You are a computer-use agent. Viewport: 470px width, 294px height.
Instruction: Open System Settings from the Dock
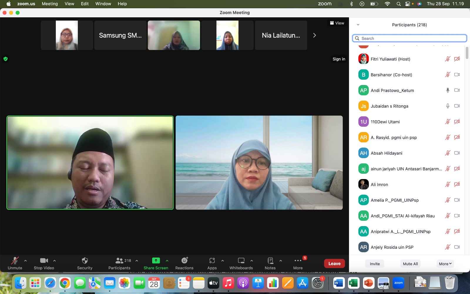coord(318,283)
